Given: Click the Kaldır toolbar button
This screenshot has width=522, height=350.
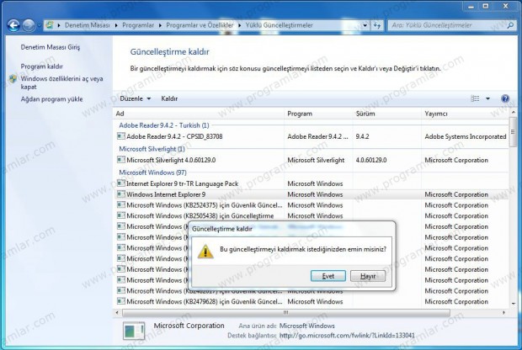Looking at the screenshot, I should point(169,98).
